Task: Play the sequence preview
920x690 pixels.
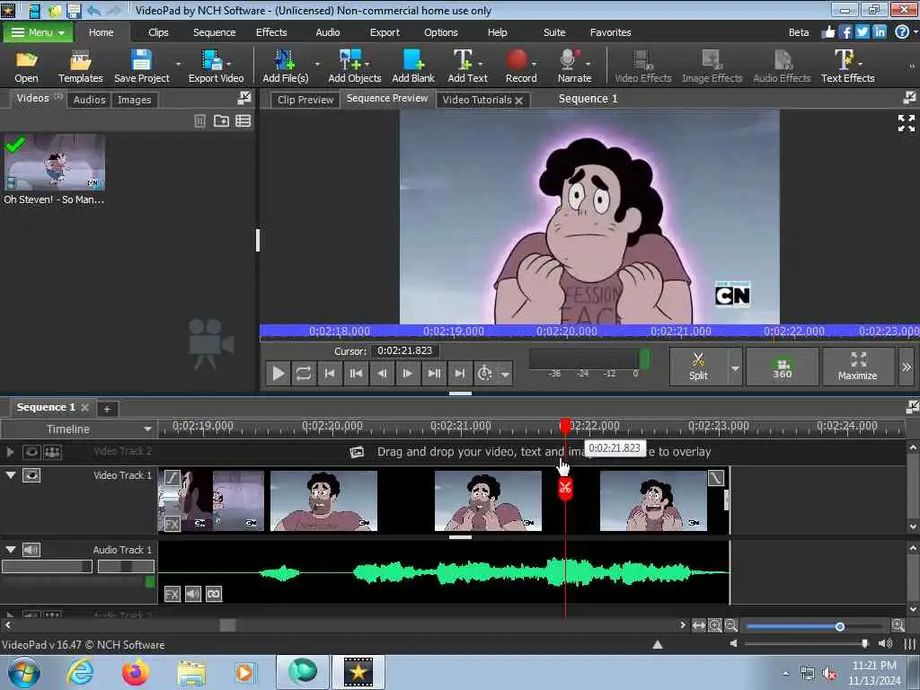Action: (279, 373)
